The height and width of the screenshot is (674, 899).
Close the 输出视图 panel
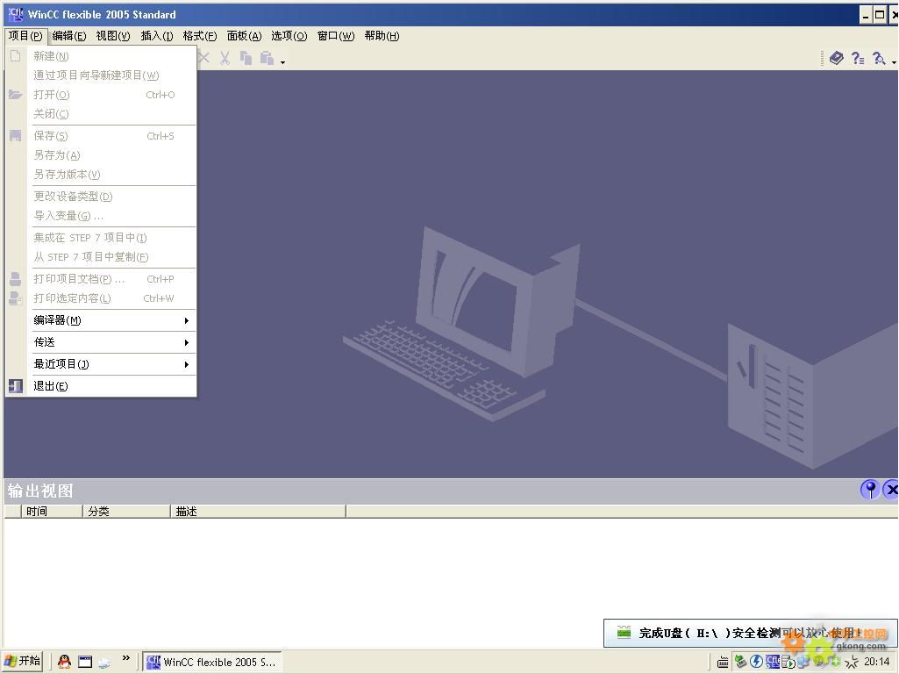pos(891,490)
